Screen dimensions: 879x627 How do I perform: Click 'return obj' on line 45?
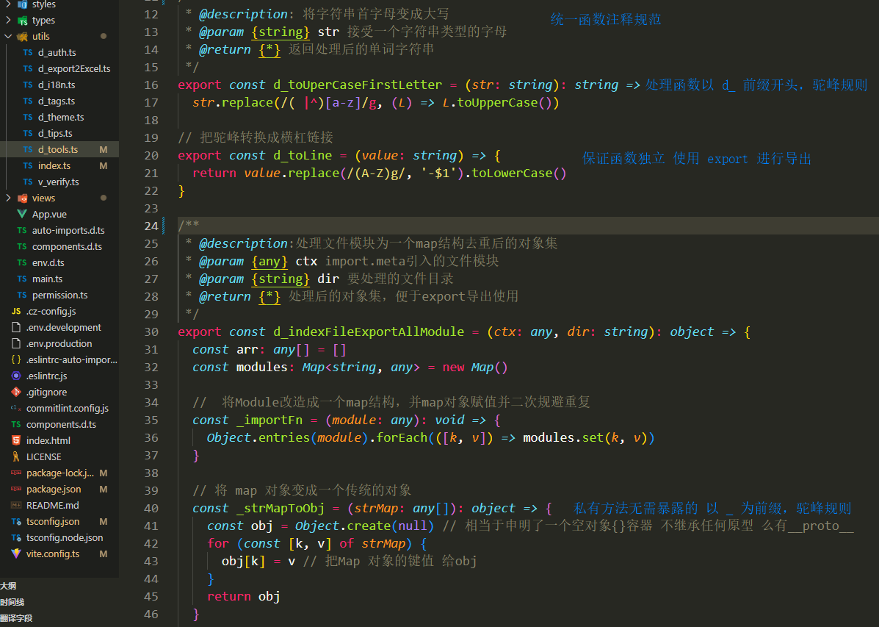tap(244, 596)
